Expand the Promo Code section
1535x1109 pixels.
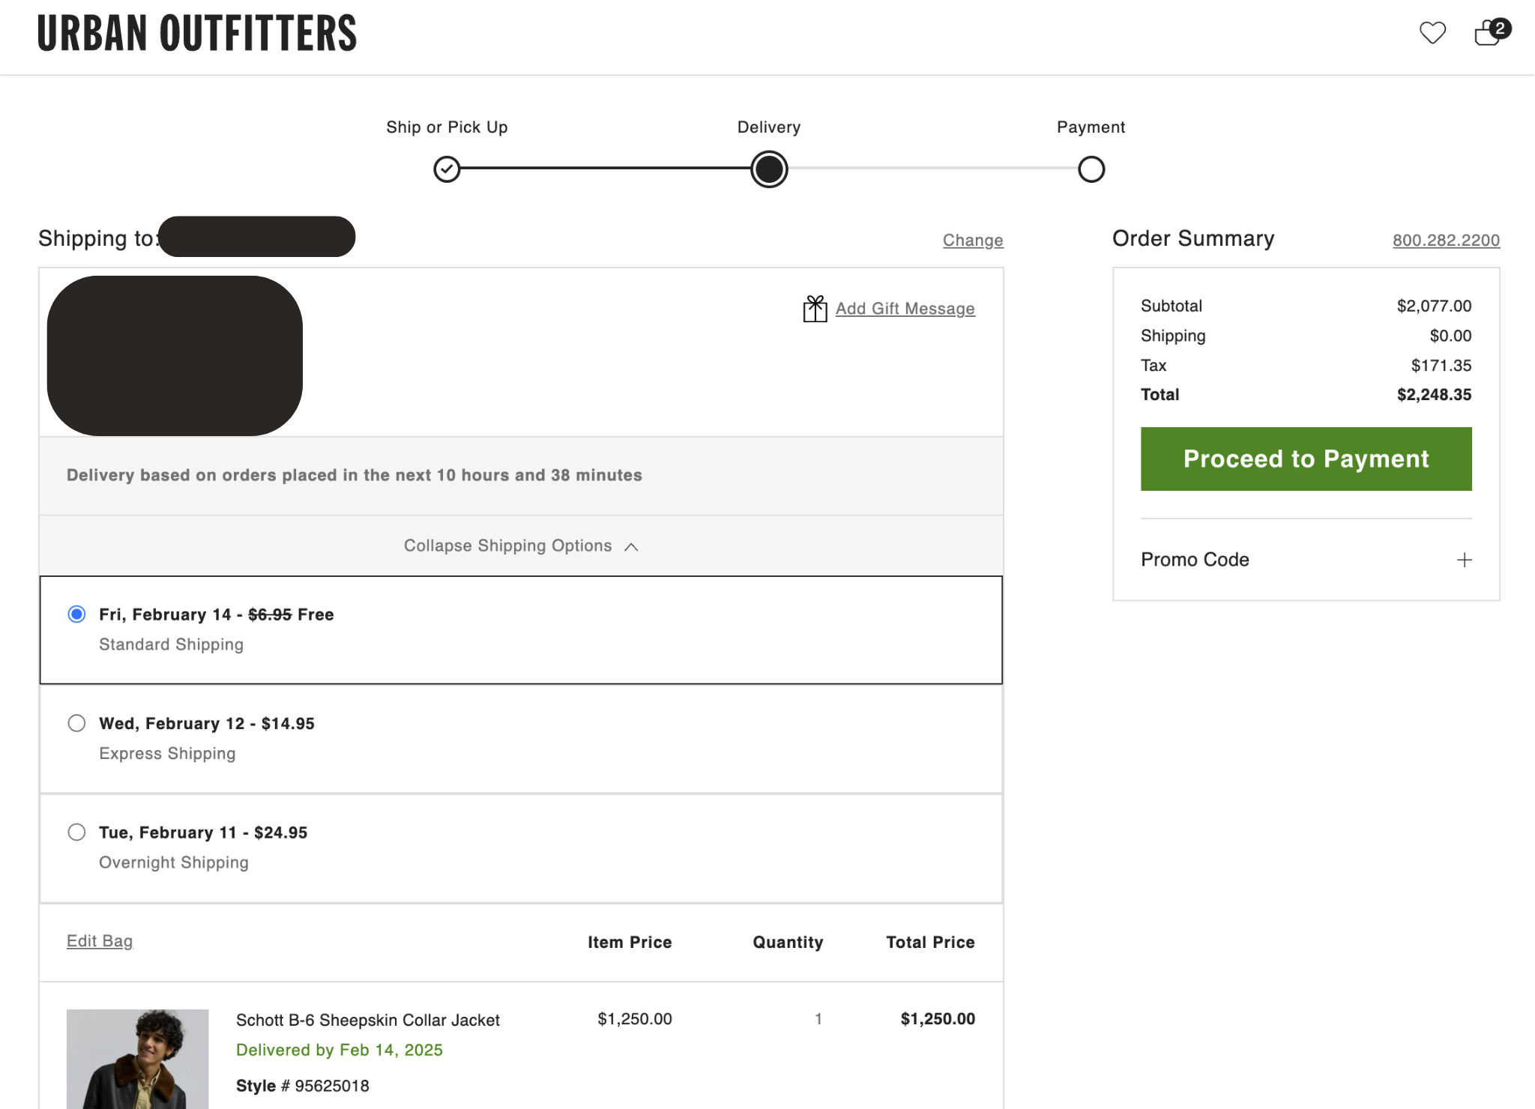coord(1195,560)
